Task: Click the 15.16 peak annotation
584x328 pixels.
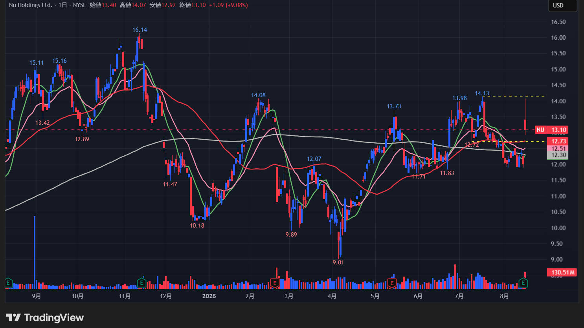Action: pos(59,61)
